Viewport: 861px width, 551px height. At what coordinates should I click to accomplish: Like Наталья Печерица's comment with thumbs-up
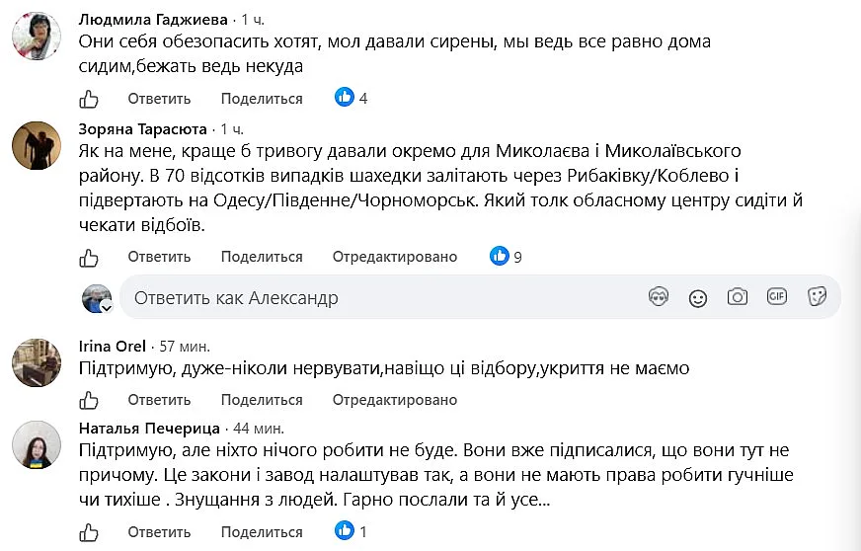89,532
